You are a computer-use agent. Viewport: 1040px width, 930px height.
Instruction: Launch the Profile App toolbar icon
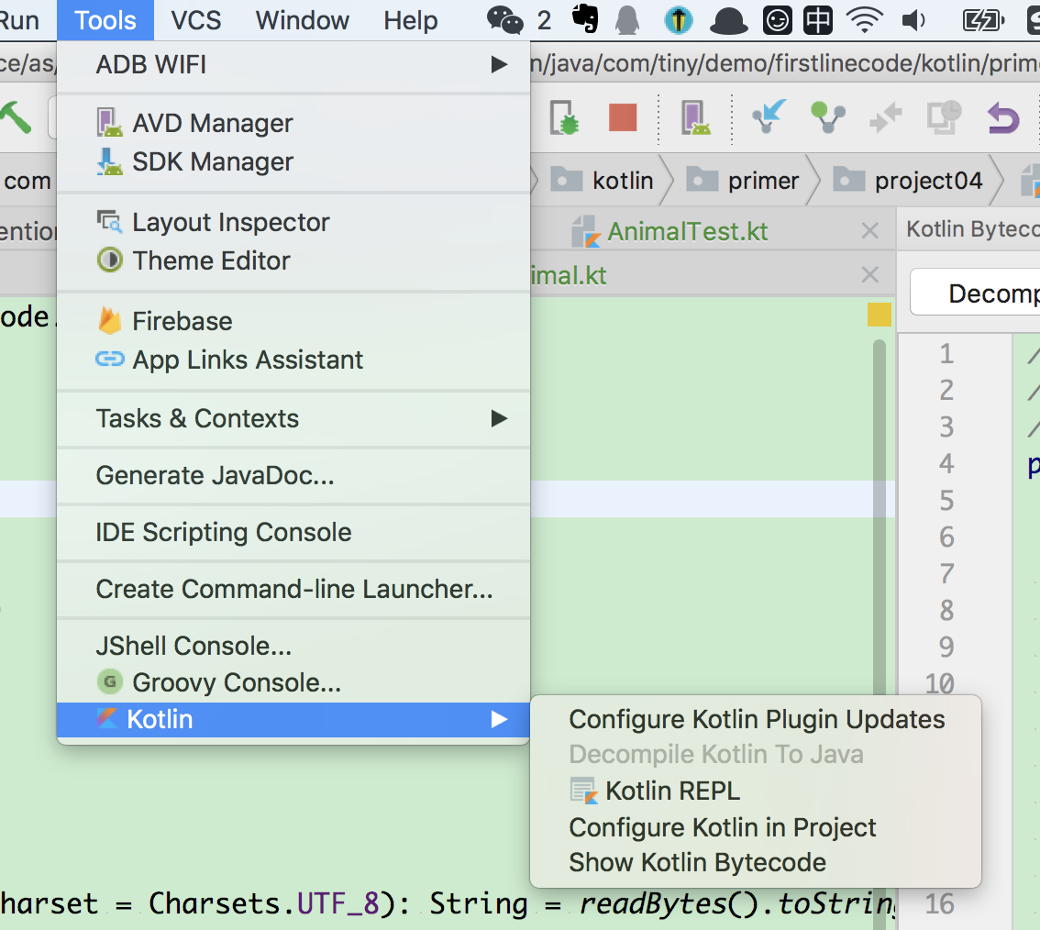697,119
